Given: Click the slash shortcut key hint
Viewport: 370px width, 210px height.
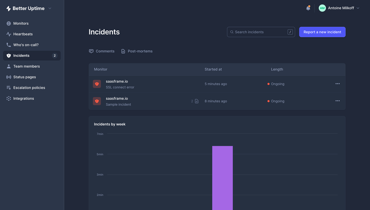Looking at the screenshot, I should pyautogui.click(x=290, y=32).
